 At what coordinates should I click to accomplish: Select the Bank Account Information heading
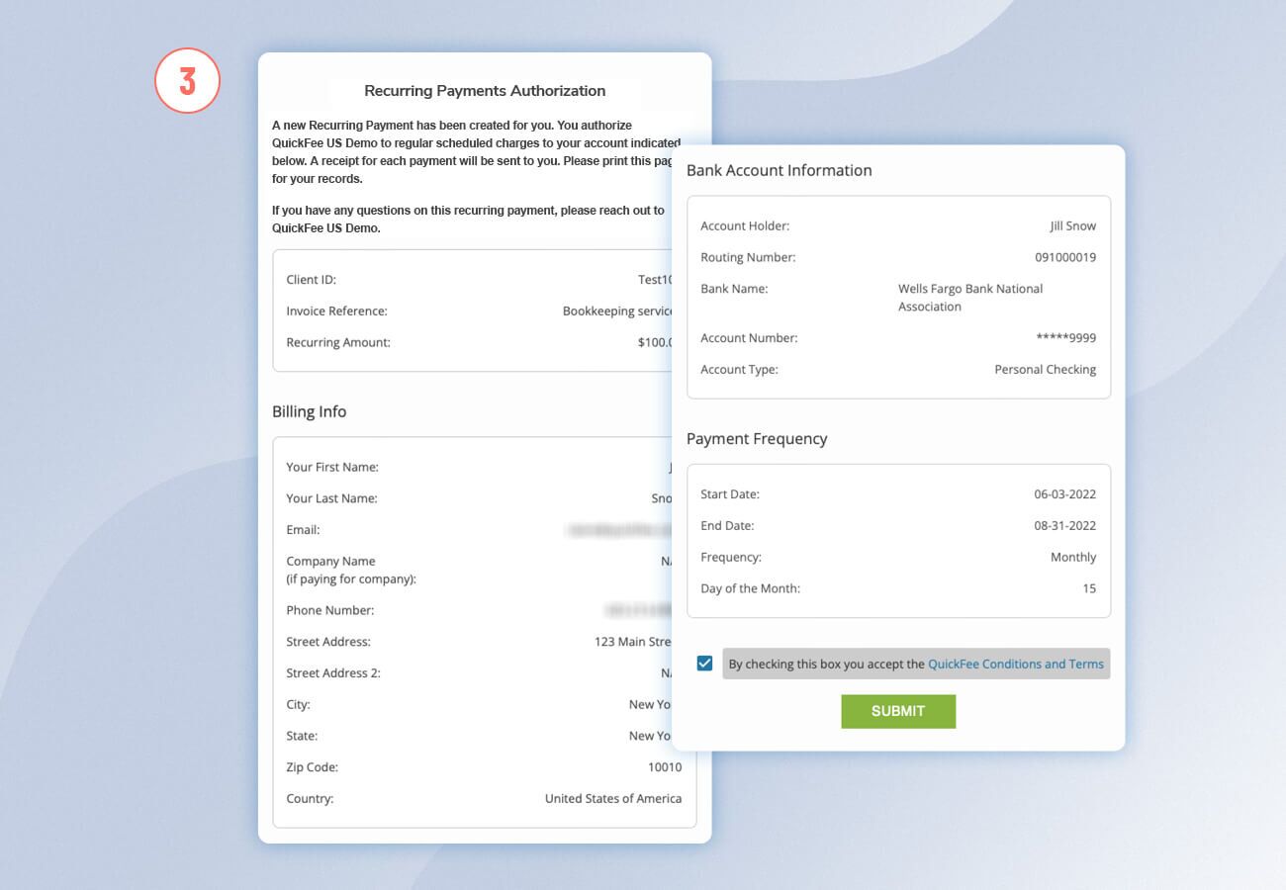point(780,170)
